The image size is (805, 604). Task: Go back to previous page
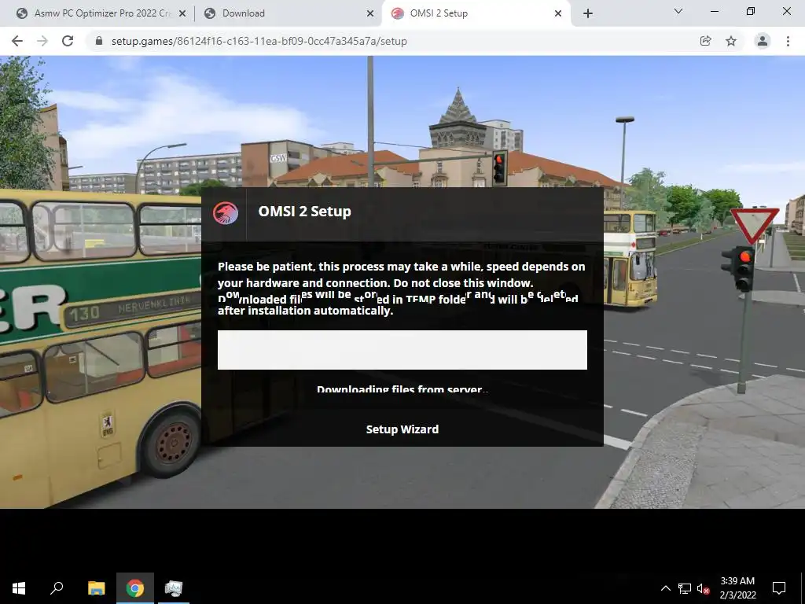[x=17, y=41]
